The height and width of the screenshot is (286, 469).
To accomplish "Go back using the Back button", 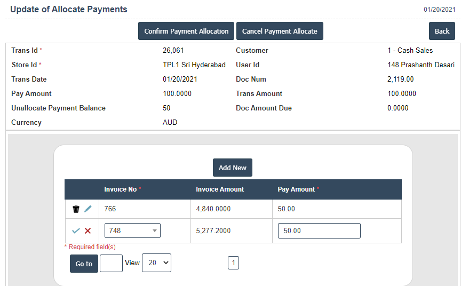I will pos(442,31).
